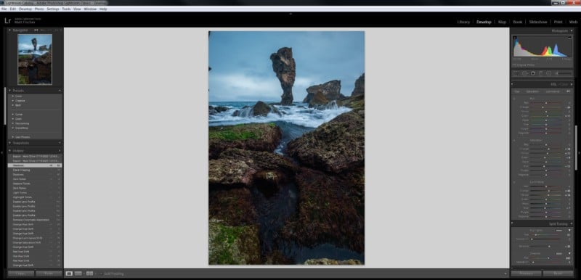Open the Split Toning Shadows color swatch
Viewport: 581px width, 280px height.
point(559,253)
